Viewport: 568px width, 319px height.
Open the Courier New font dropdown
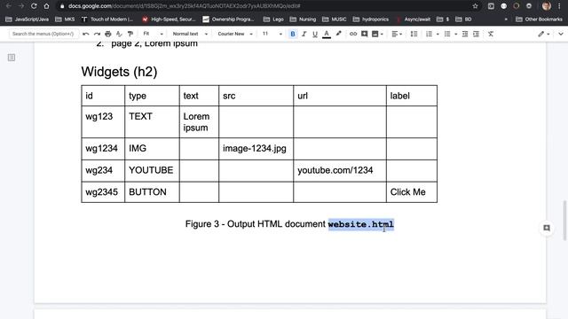234,34
